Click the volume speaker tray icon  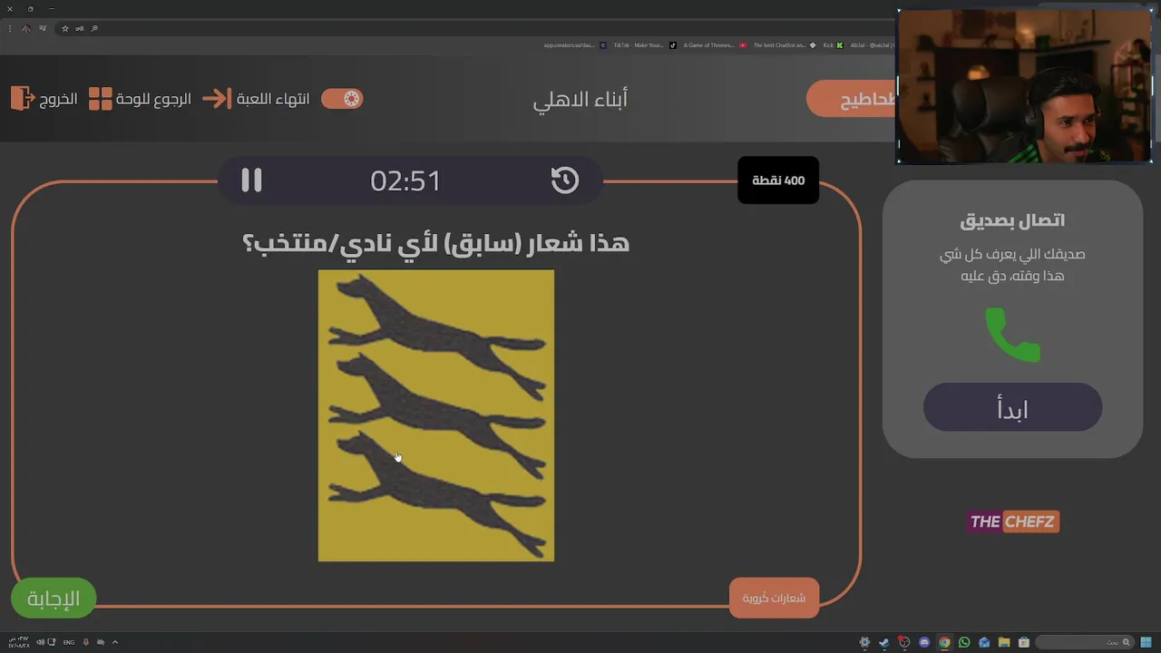41,642
